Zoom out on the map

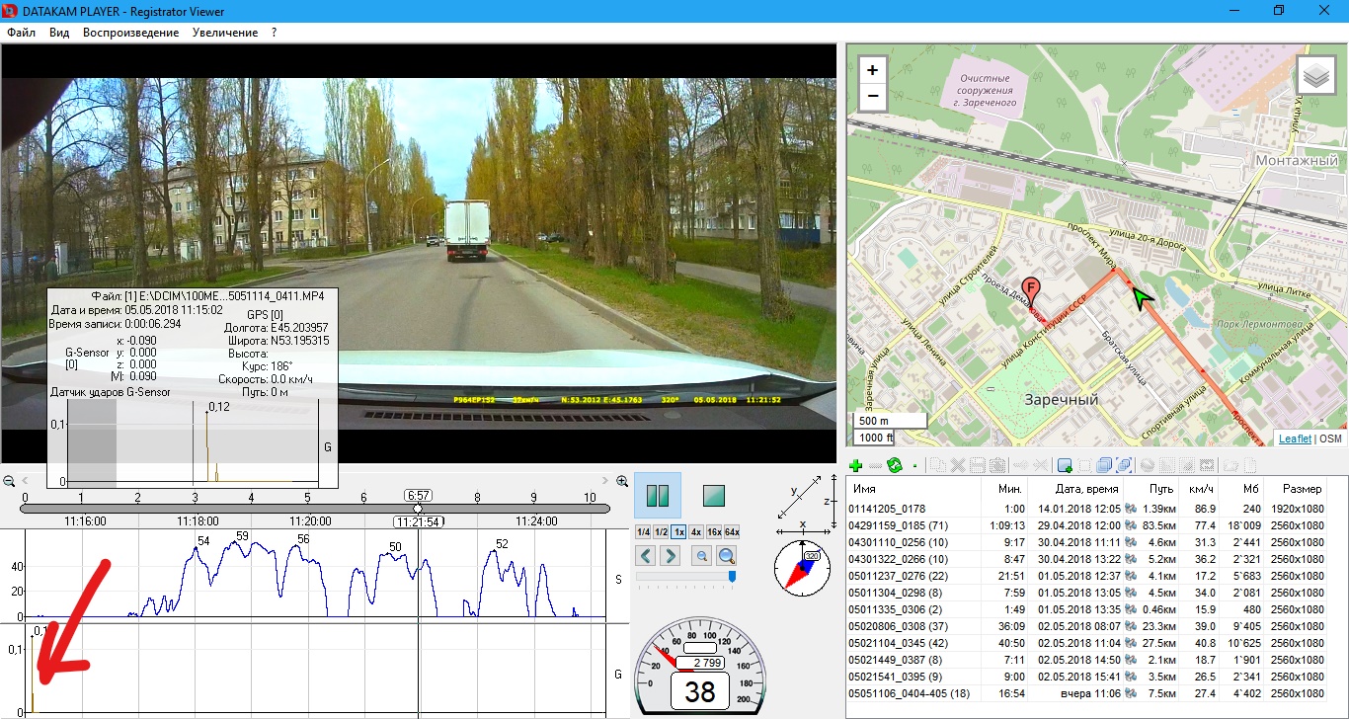872,97
